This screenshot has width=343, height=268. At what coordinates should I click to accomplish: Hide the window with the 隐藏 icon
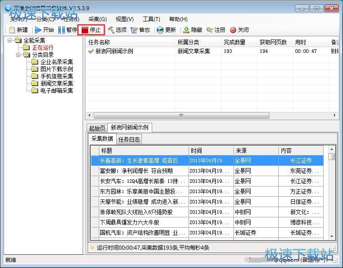pyautogui.click(x=186, y=30)
